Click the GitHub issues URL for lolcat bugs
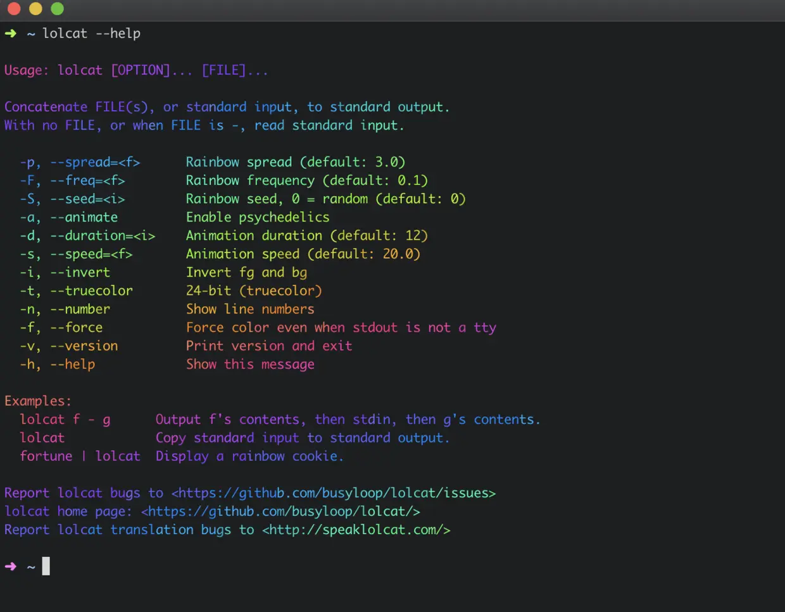This screenshot has width=785, height=612. click(x=334, y=493)
